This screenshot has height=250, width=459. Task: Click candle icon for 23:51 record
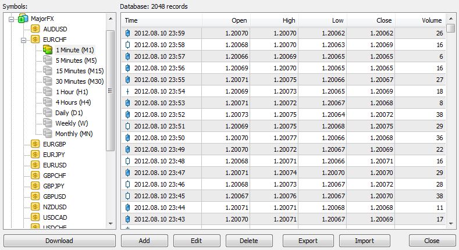[128, 126]
